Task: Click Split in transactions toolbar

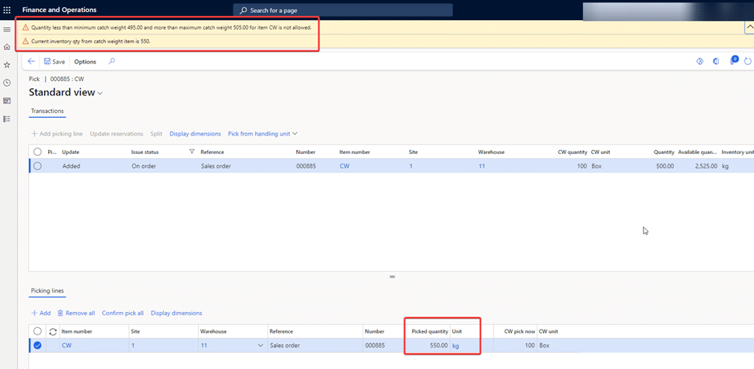Action: [x=156, y=134]
